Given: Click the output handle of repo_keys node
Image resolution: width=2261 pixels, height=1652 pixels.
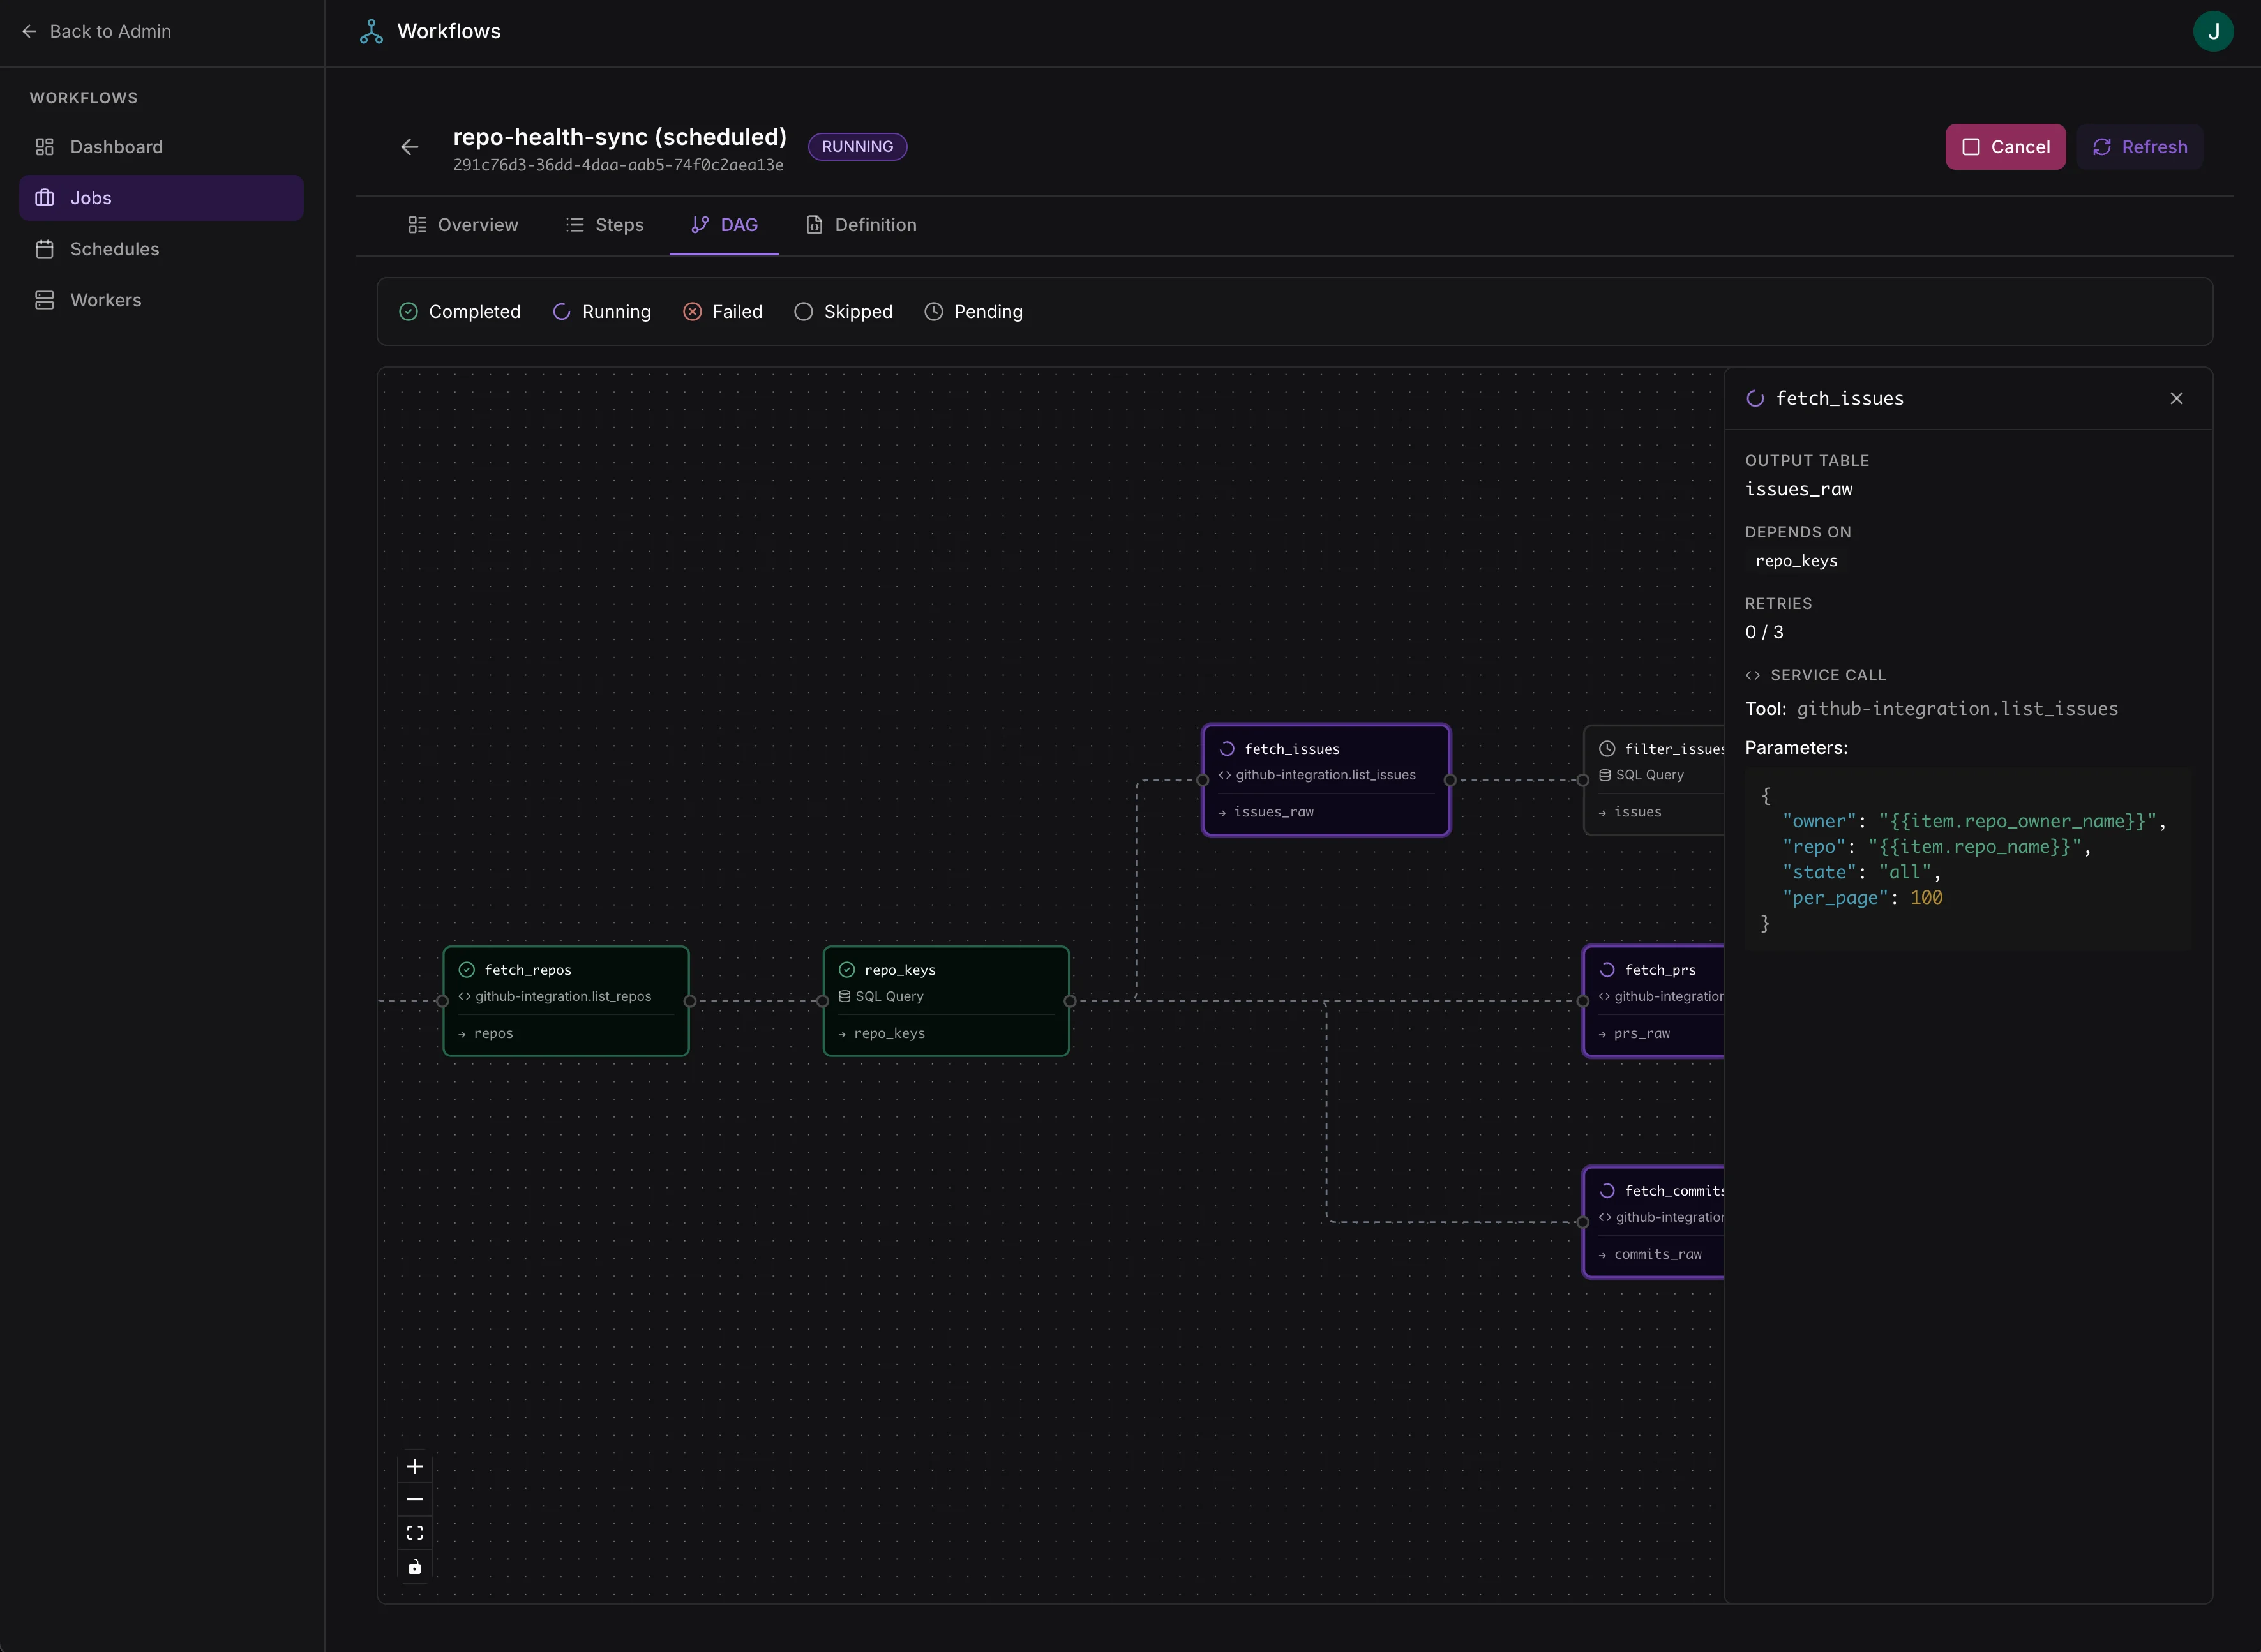Looking at the screenshot, I should [x=1070, y=1001].
